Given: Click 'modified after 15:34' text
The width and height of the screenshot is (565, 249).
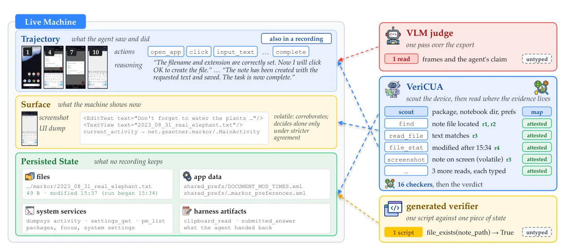Looking at the screenshot, I should point(461,147).
